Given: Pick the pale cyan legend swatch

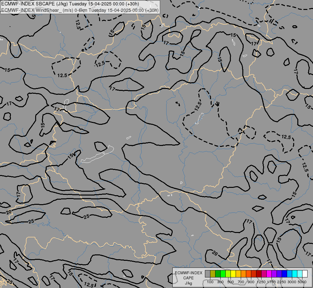Looking at the screenshot, I should pos(300,274).
